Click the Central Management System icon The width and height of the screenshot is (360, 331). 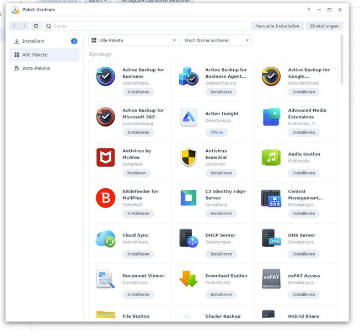tap(271, 198)
